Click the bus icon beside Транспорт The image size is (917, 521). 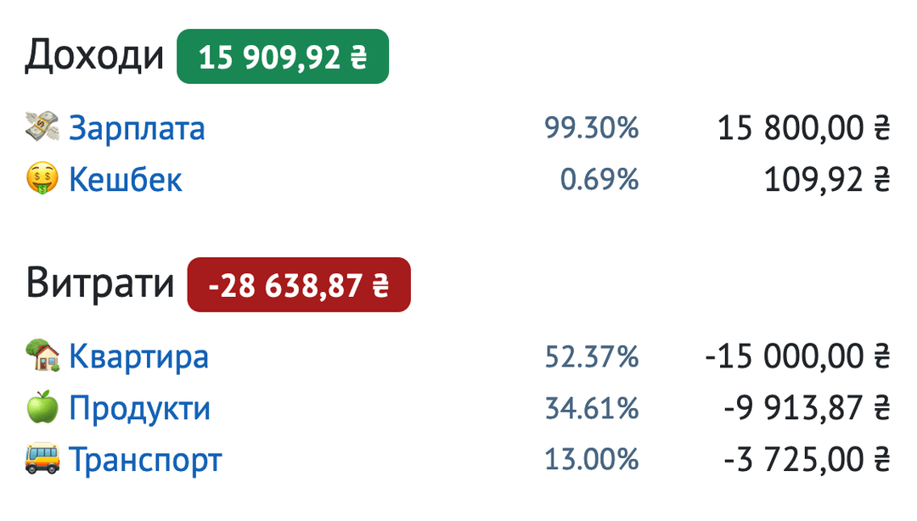point(42,460)
